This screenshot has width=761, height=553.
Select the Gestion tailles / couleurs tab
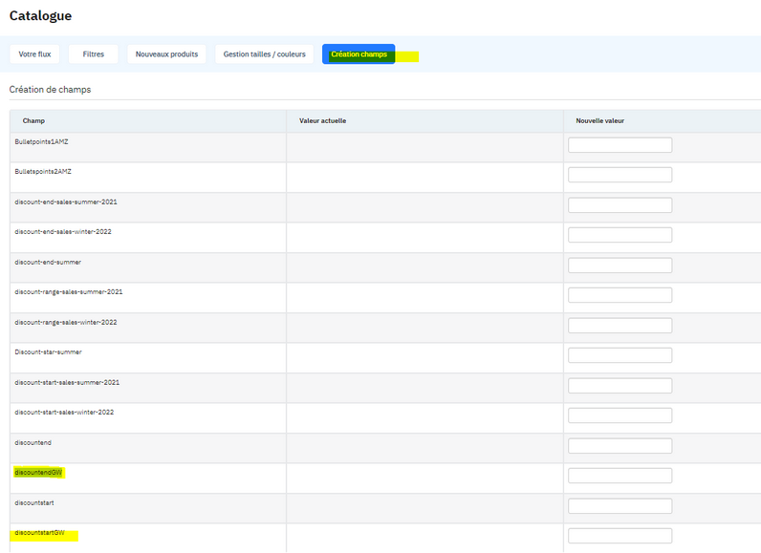[265, 54]
